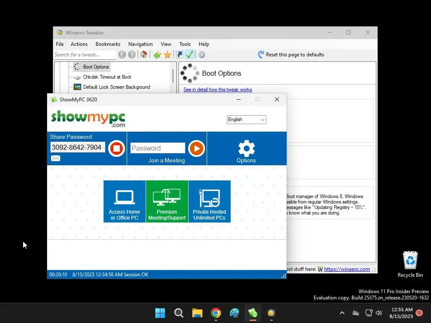Open the Paint app in taskbar
The width and height of the screenshot is (431, 323).
point(234,313)
